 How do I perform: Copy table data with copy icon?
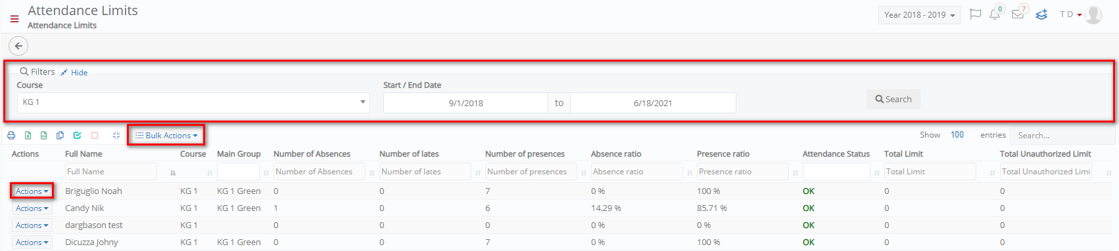(60, 136)
